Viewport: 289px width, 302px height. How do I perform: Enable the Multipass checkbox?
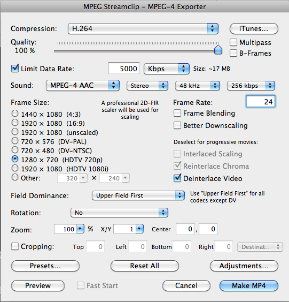[x=233, y=42]
